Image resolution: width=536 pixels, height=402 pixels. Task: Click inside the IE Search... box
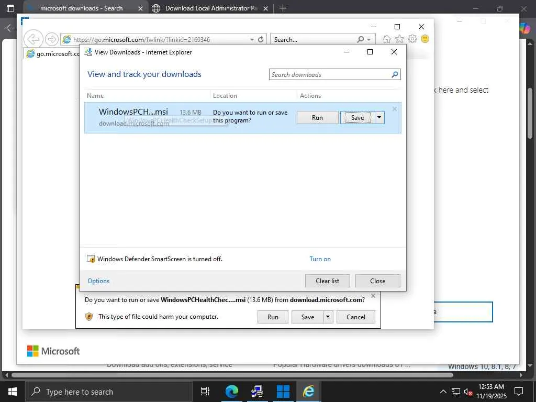pos(314,40)
